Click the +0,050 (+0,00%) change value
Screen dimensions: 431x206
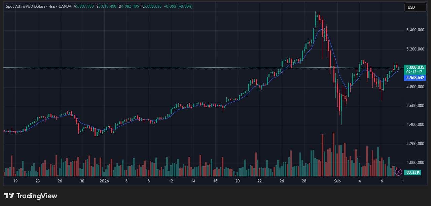tap(178, 6)
